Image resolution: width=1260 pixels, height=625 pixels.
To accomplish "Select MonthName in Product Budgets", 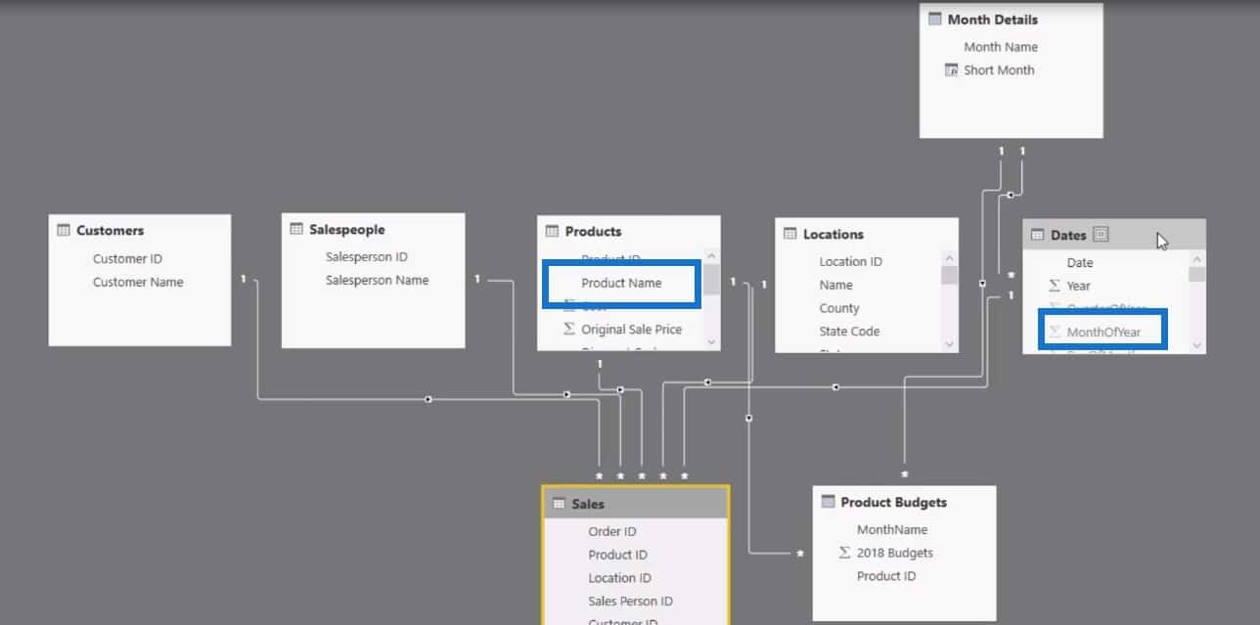I will pyautogui.click(x=892, y=530).
